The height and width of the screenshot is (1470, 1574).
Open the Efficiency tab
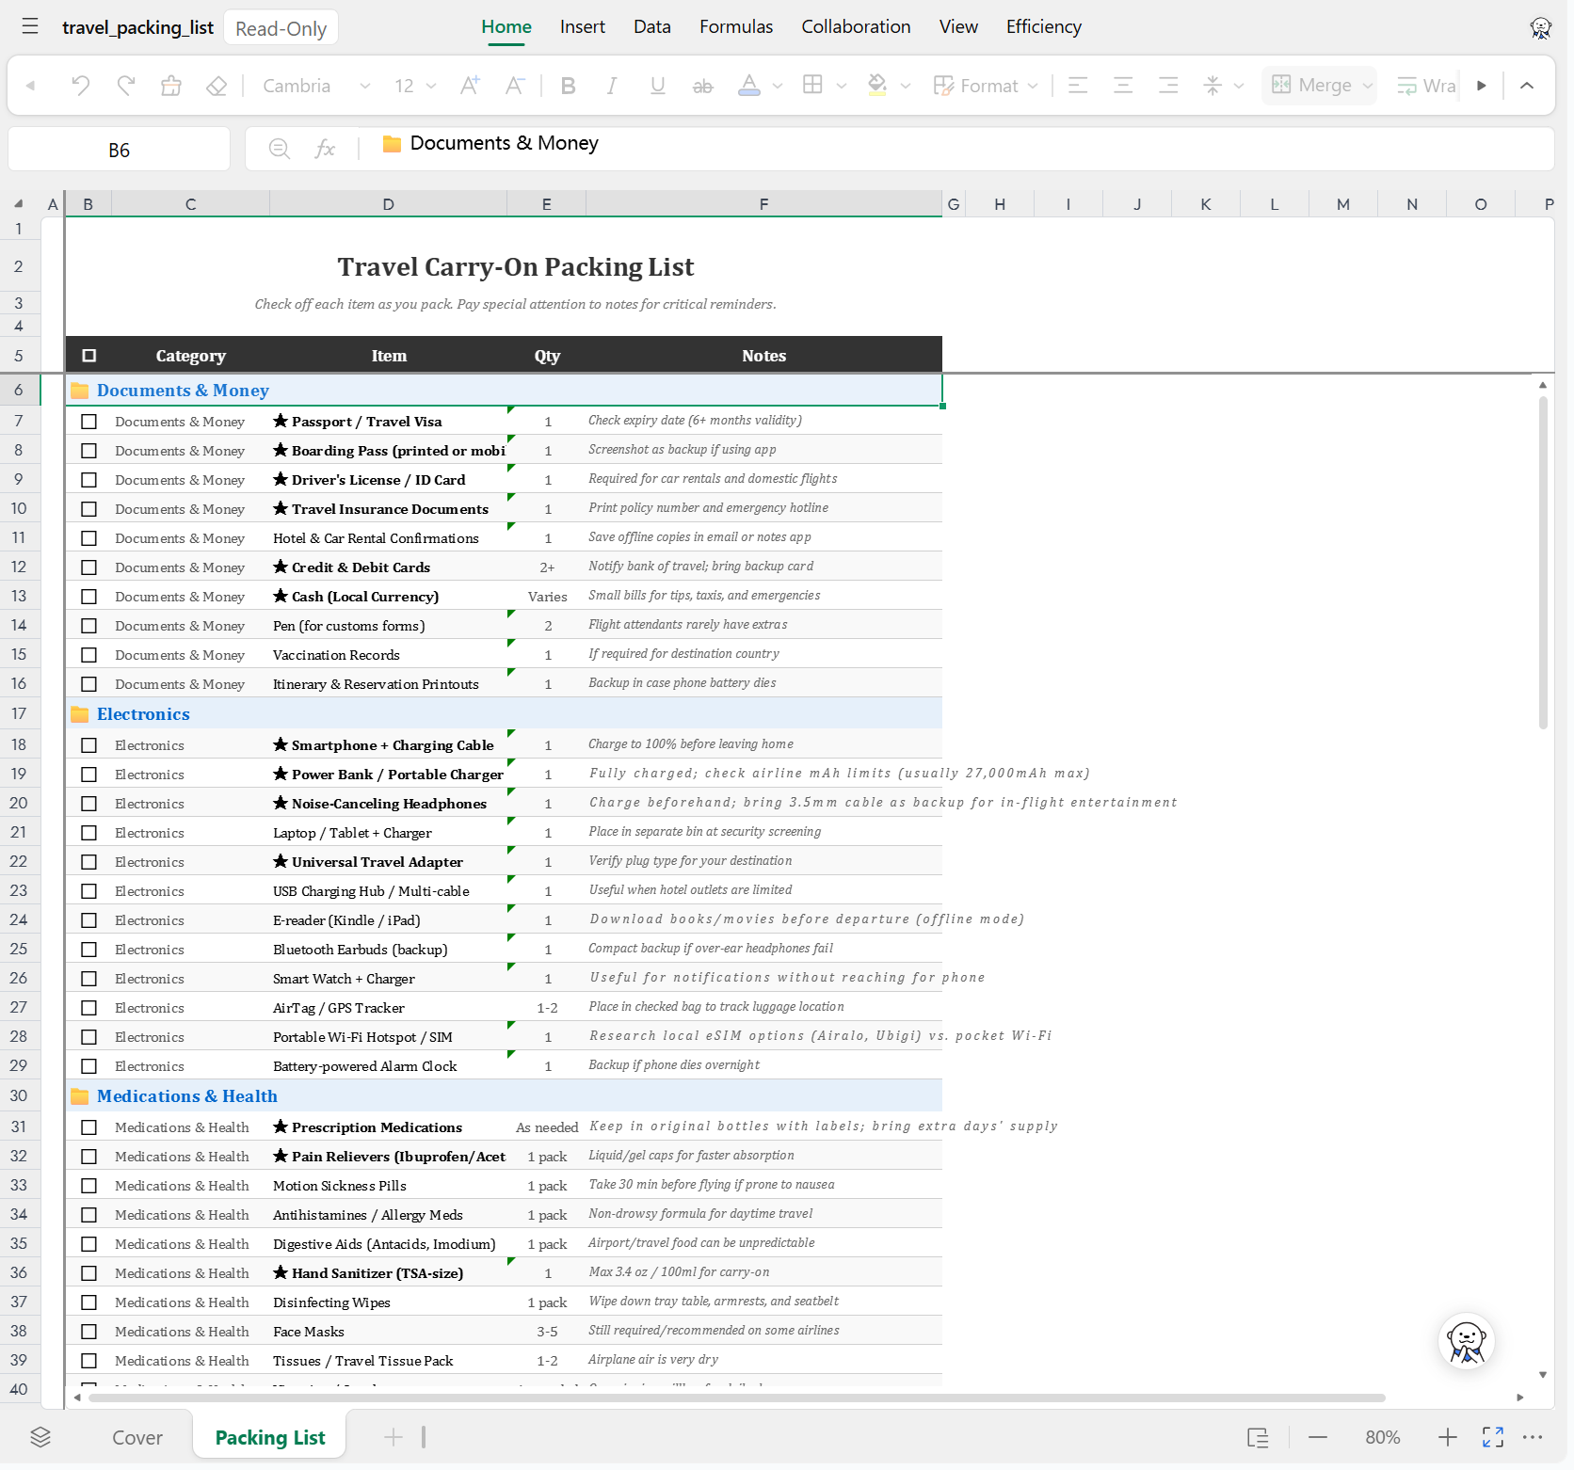pos(1044,27)
